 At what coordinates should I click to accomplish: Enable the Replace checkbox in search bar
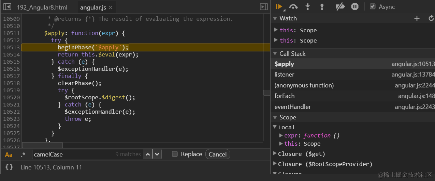coord(175,154)
